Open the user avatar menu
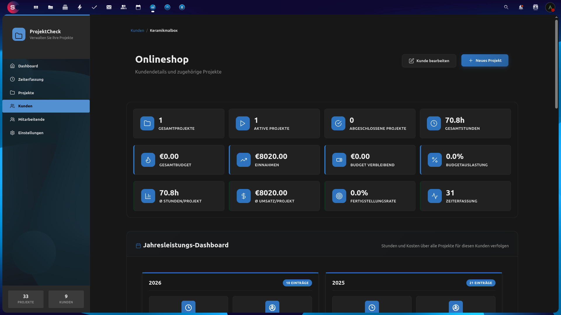Screen dimensions: 561x315 550,7
